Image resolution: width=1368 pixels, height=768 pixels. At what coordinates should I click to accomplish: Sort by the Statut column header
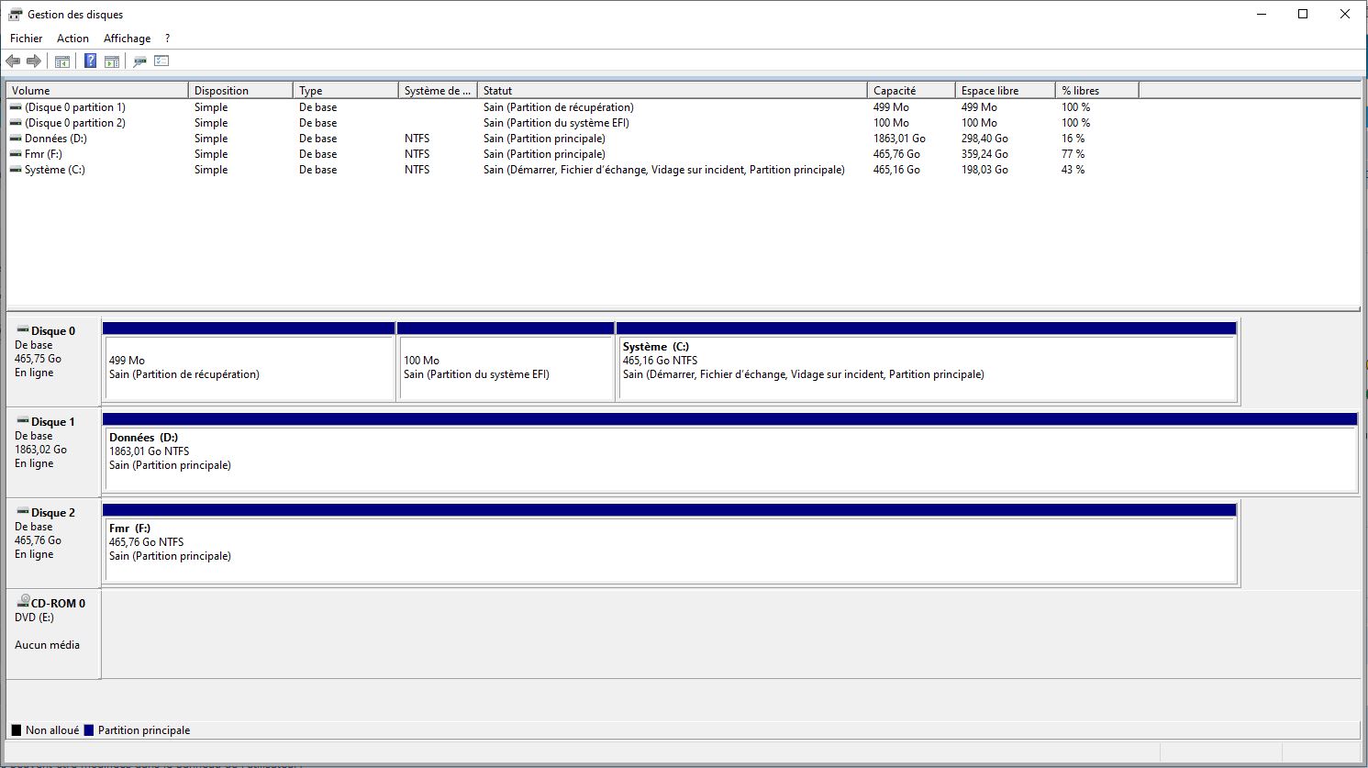(672, 91)
